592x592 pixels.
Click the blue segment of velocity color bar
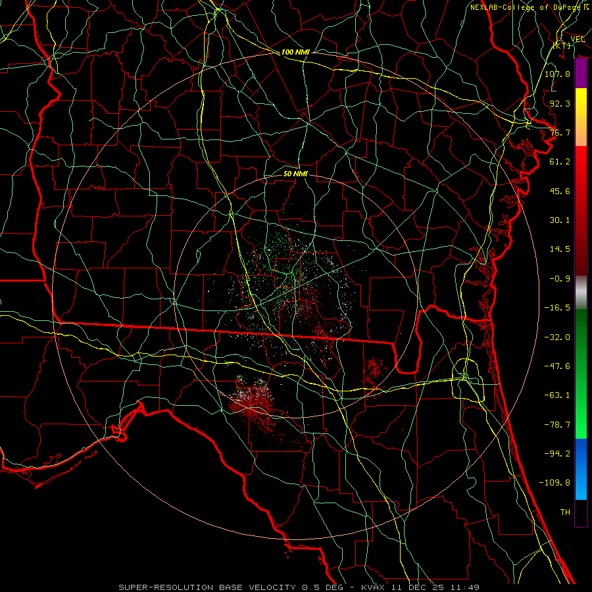point(581,469)
